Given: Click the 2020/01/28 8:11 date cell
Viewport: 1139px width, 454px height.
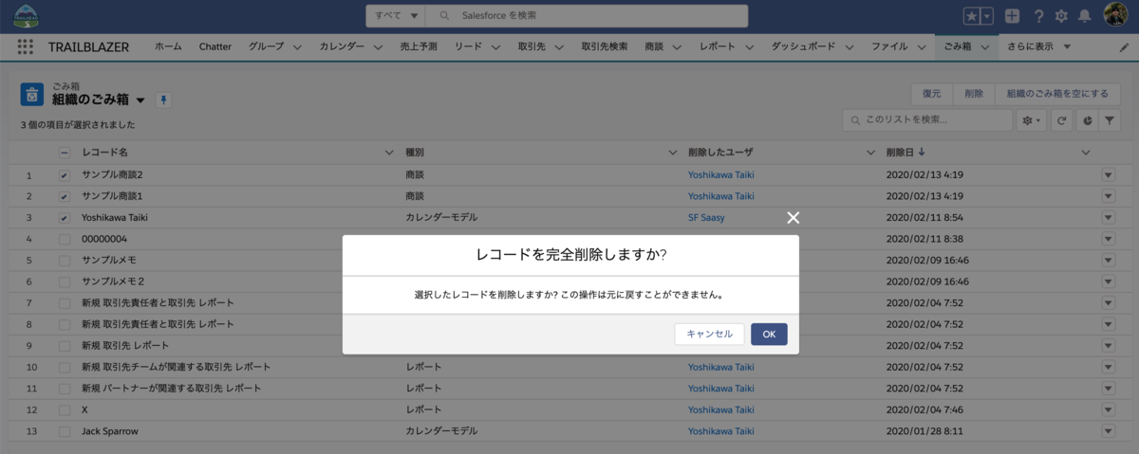Looking at the screenshot, I should tap(925, 430).
